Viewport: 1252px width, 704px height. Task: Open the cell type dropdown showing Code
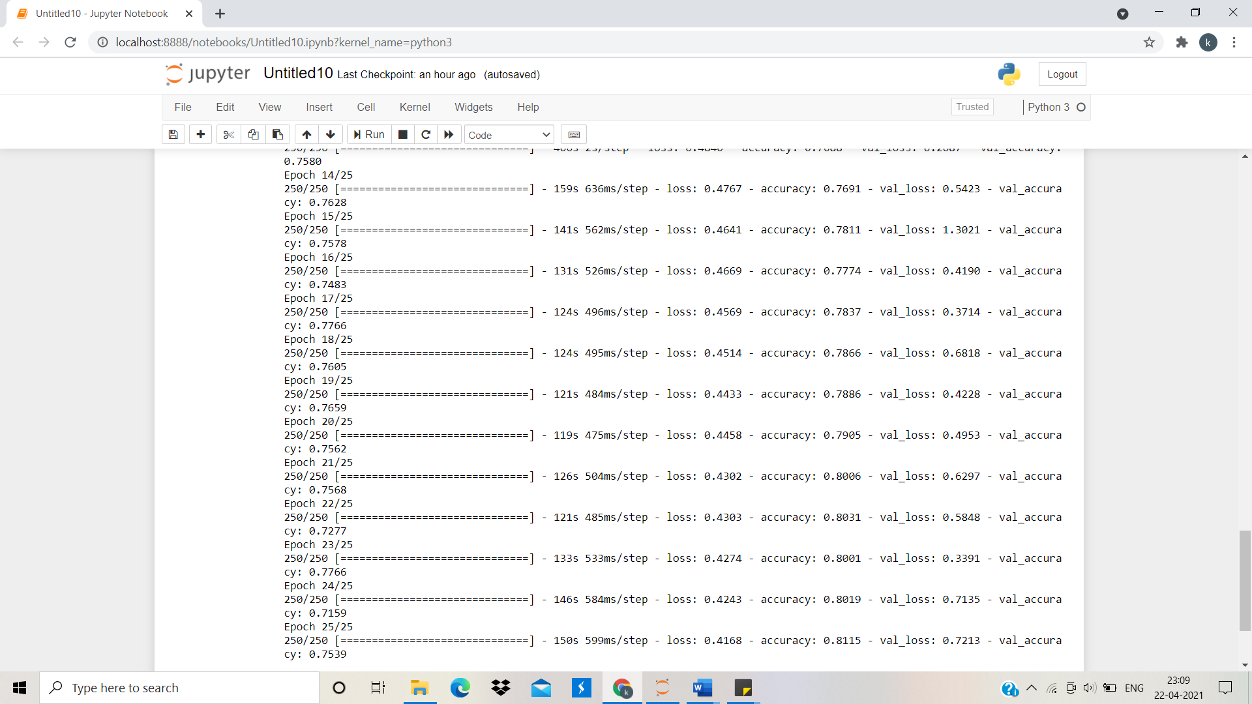coord(509,134)
